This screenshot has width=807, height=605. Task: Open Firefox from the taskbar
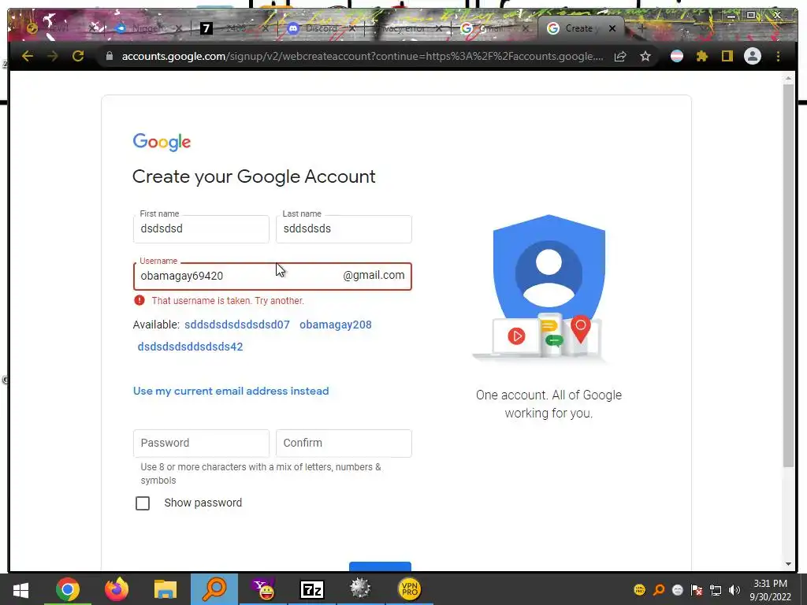coord(117,589)
